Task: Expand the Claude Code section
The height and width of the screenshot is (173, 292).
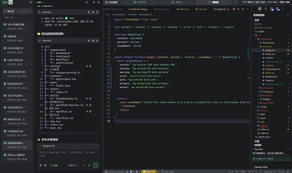Action: 261,167
